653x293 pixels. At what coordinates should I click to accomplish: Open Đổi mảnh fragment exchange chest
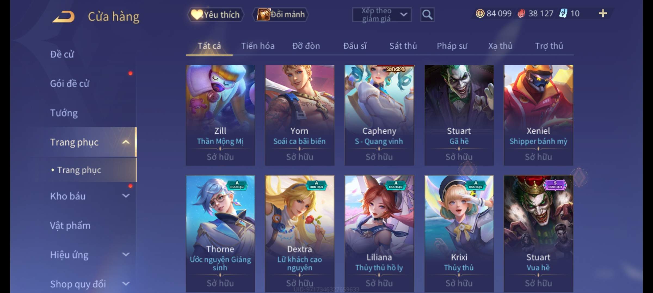[280, 15]
